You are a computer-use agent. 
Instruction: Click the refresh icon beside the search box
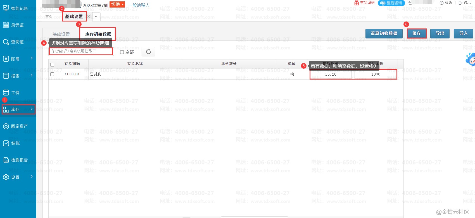[148, 52]
